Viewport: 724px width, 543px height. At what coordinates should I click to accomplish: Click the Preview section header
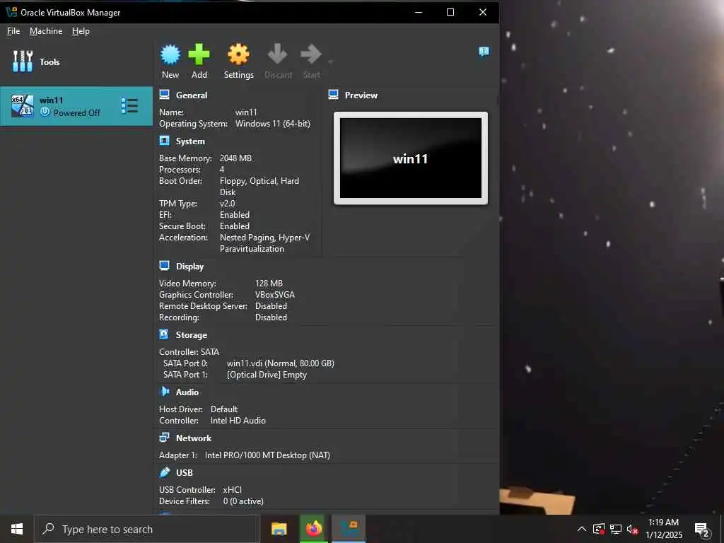(361, 95)
